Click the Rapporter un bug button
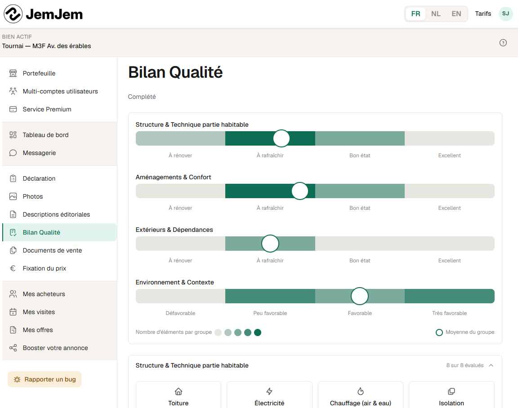Viewport: 518px width, 408px height. (45, 379)
